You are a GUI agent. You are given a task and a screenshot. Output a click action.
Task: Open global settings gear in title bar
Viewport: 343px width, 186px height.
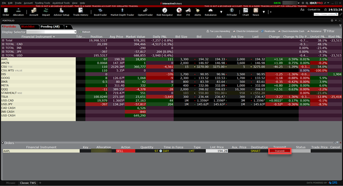(303, 3)
